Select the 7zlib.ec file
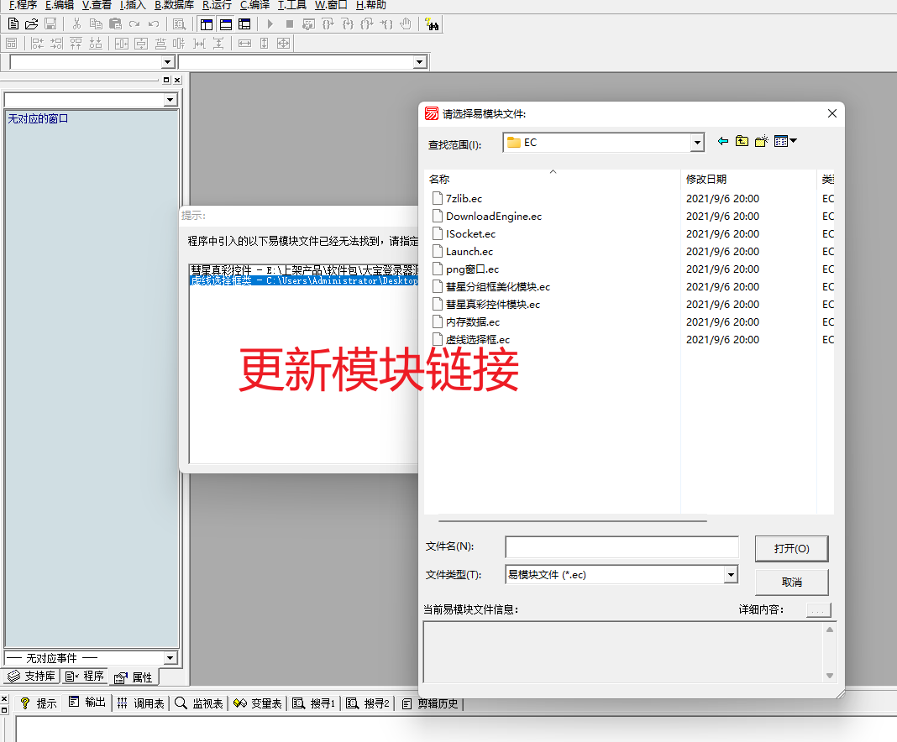Screen dimensions: 897x742 464,199
